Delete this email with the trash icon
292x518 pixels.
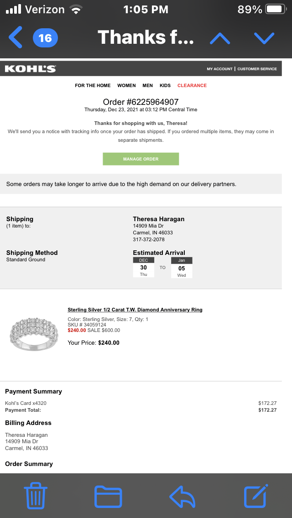pyautogui.click(x=36, y=496)
